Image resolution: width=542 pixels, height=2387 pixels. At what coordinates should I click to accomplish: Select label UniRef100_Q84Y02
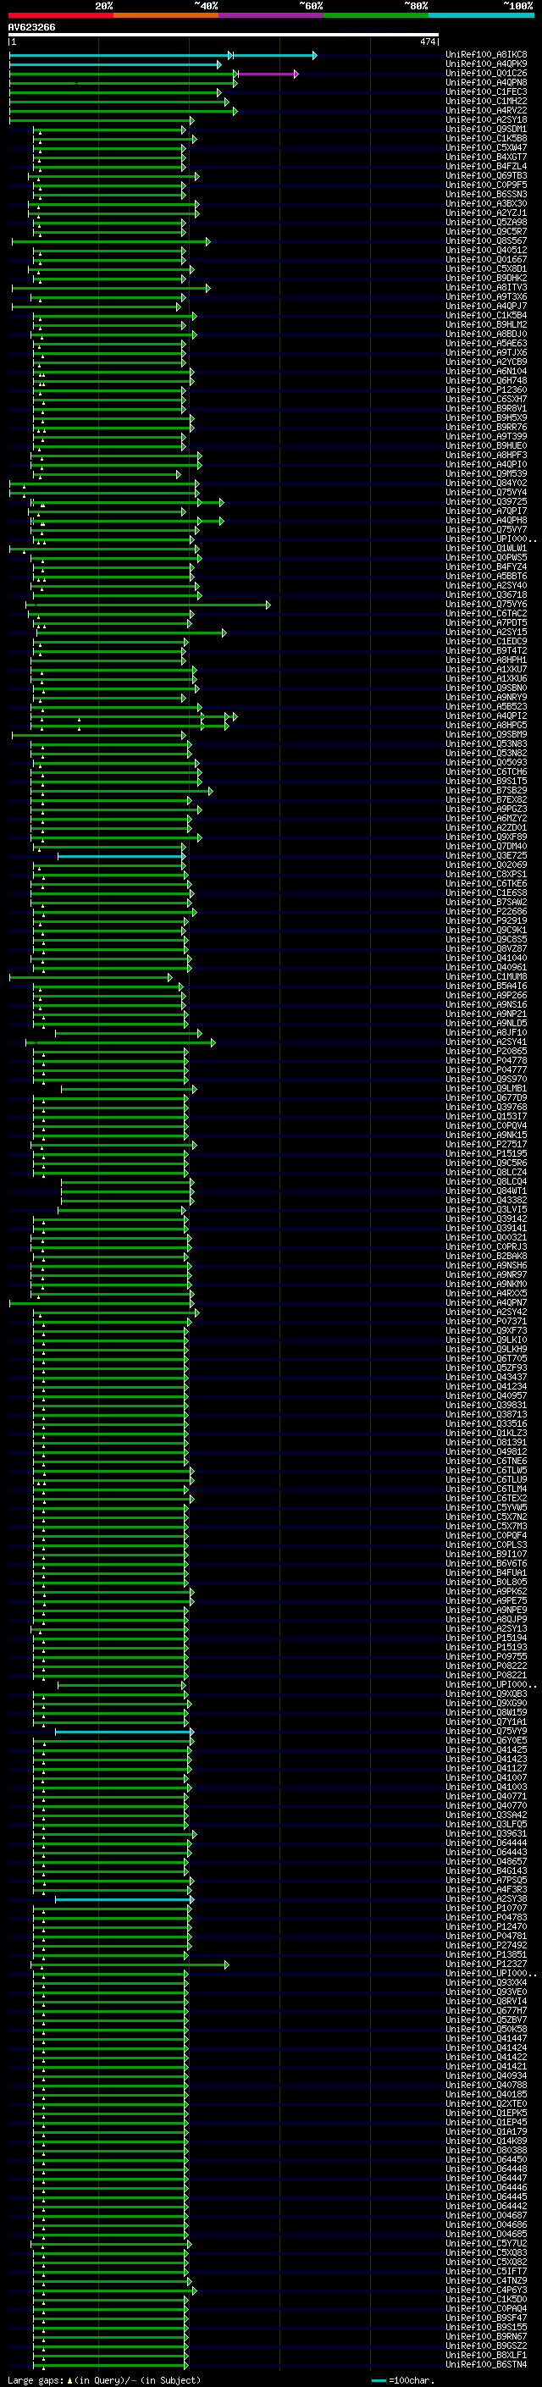[x=486, y=483]
